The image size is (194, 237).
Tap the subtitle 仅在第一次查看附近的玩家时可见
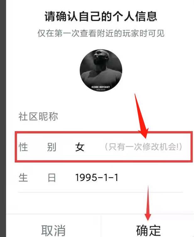tap(101, 33)
